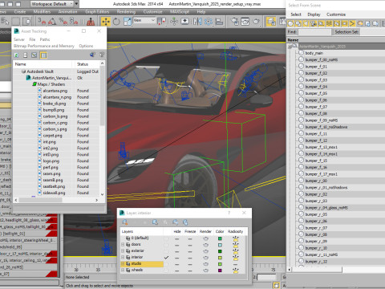385x289 pixels.
Task: Click the Find input field in Select From Scene
Action: coord(314,32)
